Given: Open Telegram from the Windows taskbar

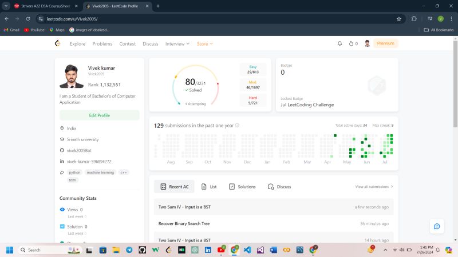Looking at the screenshot, I should coord(129,250).
